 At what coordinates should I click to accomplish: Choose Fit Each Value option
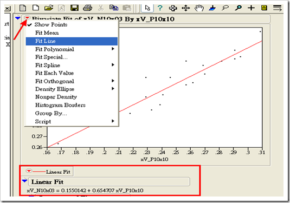[x=72, y=73]
